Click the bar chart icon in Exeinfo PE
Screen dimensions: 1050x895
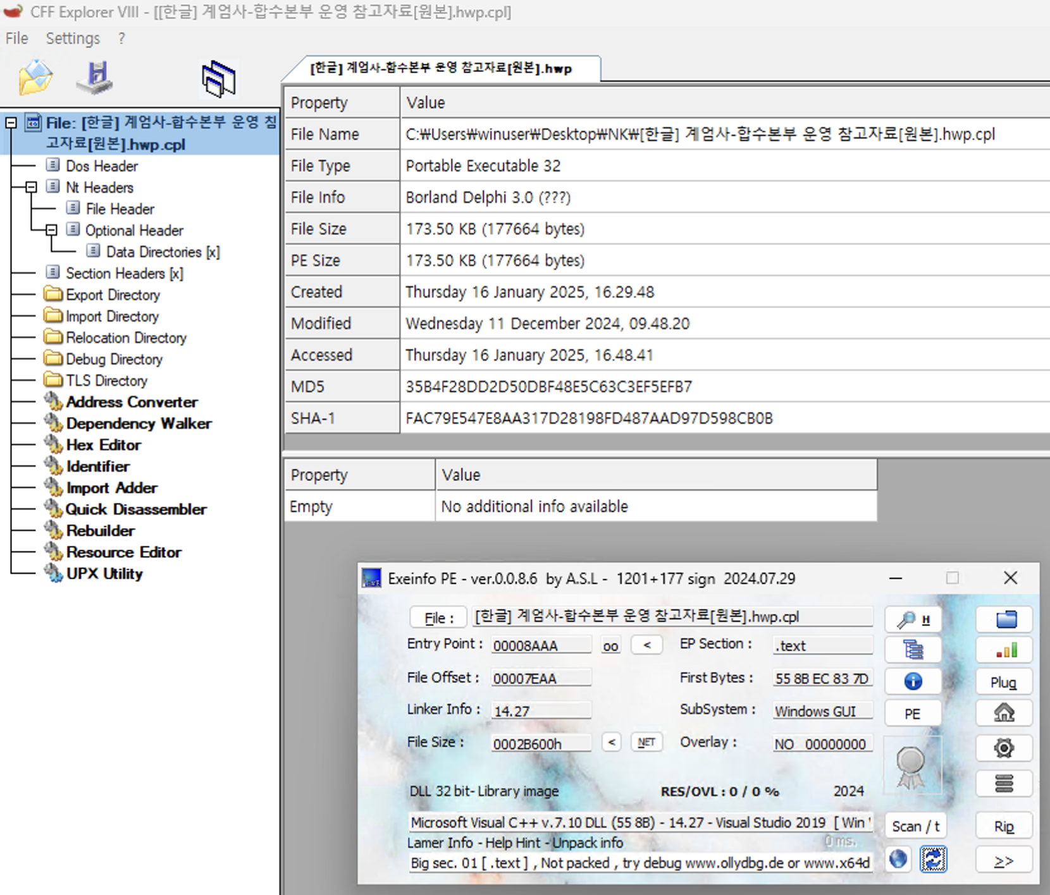click(x=1004, y=650)
